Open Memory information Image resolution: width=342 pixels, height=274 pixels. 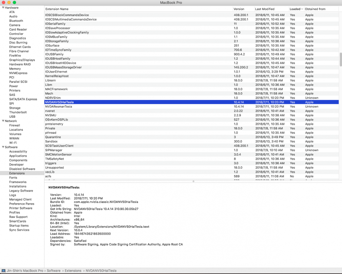[x=15, y=69]
